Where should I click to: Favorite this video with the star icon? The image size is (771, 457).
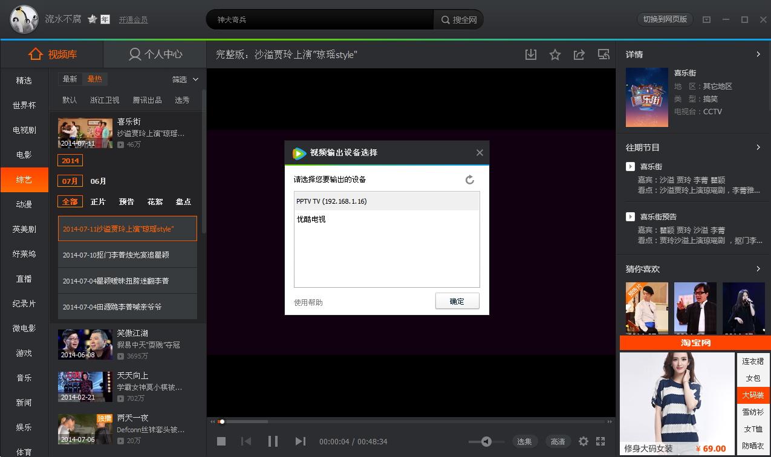555,54
